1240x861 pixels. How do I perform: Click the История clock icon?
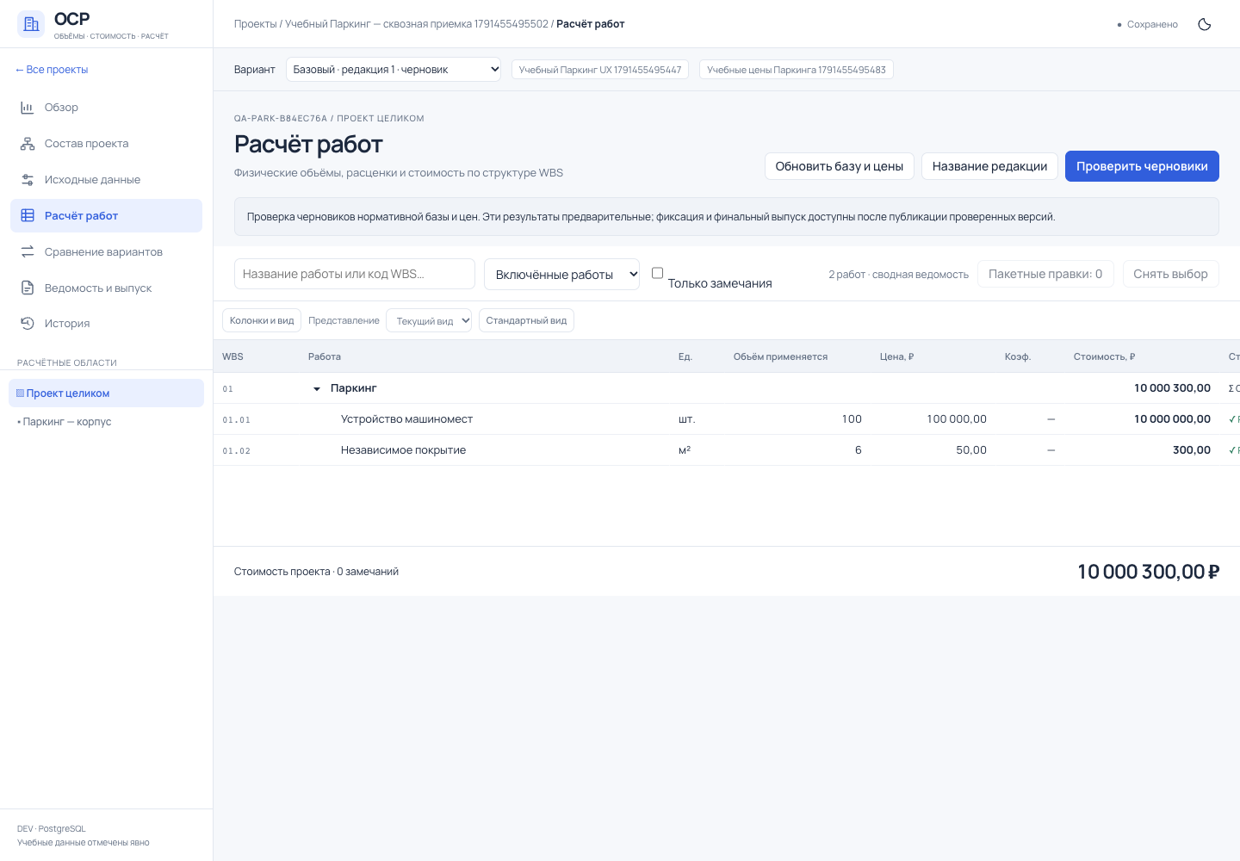pyautogui.click(x=28, y=324)
